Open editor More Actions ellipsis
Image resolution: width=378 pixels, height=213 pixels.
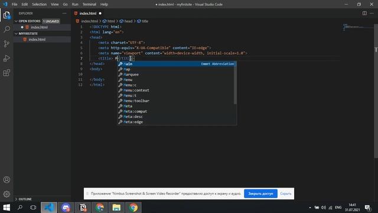[x=372, y=13]
